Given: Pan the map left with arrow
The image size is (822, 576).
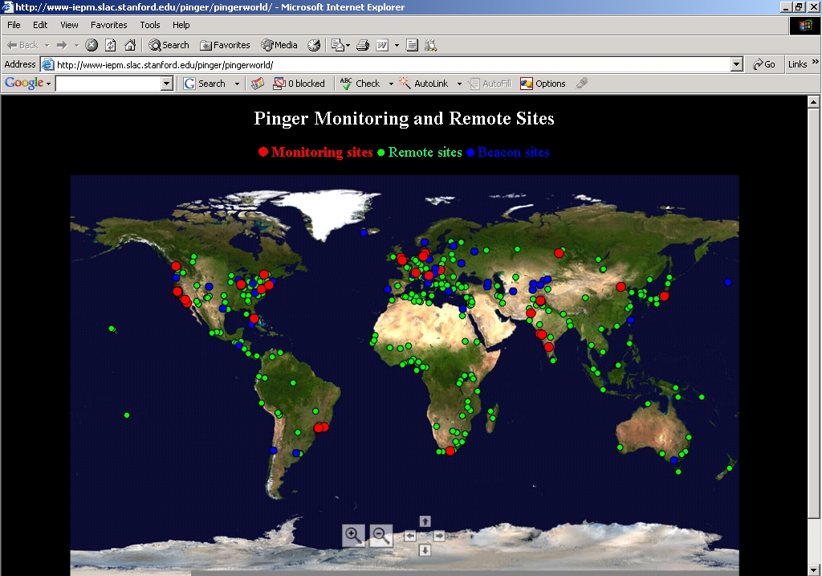Looking at the screenshot, I should coord(410,536).
